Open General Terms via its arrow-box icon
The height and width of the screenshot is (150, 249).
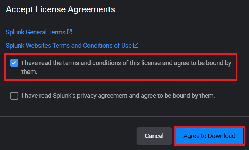(70, 32)
